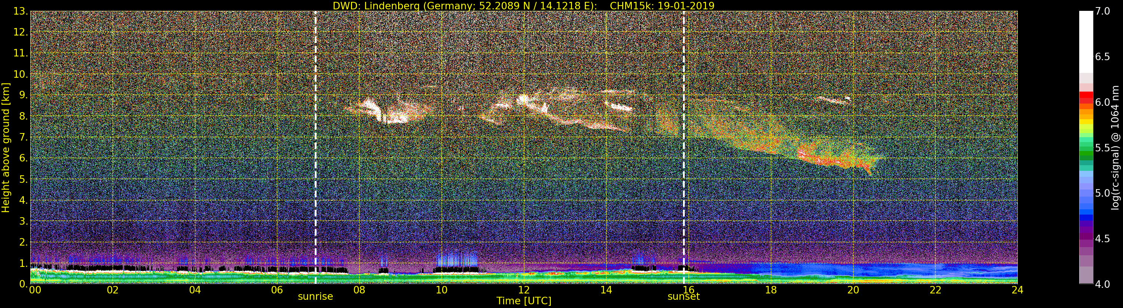This screenshot has height=308, width=1123.
Task: Click the colorbar tick label '6.5'
Action: (1102, 57)
